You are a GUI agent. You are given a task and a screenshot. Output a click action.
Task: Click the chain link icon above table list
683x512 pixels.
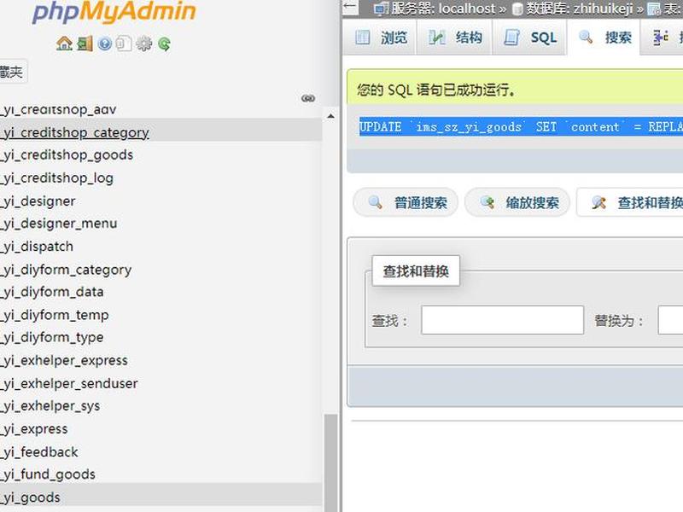tap(308, 98)
